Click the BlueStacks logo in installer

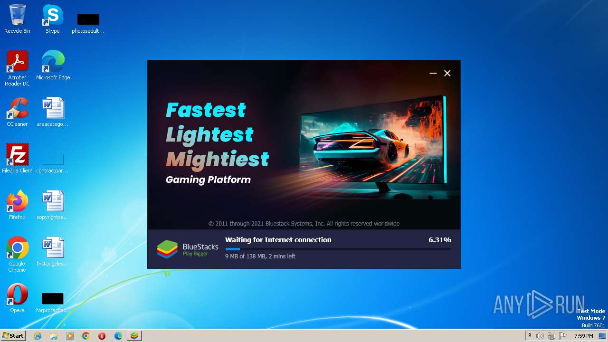coord(188,249)
